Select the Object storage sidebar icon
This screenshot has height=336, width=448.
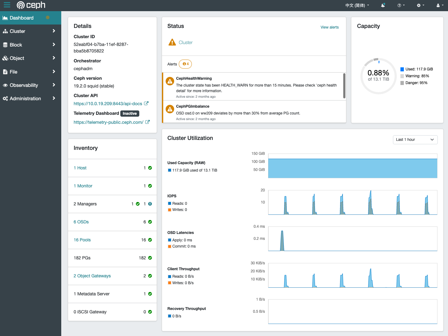click(5, 58)
